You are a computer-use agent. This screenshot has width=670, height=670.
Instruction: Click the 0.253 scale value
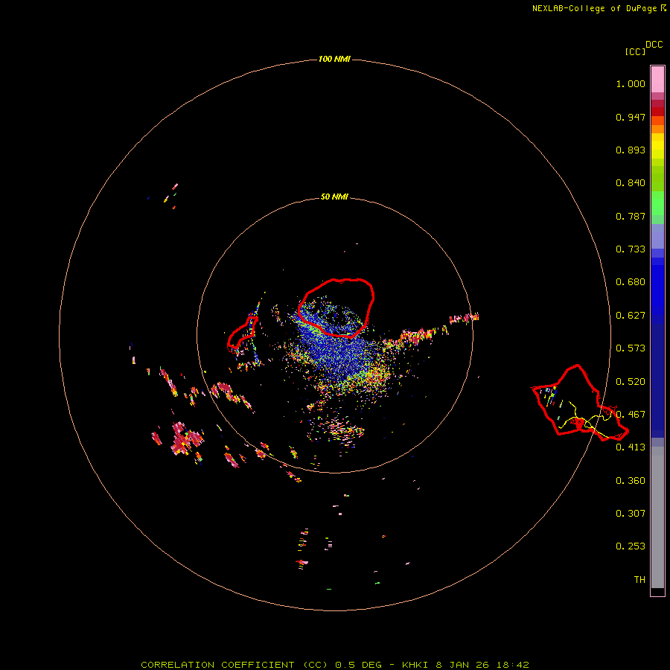coord(631,546)
